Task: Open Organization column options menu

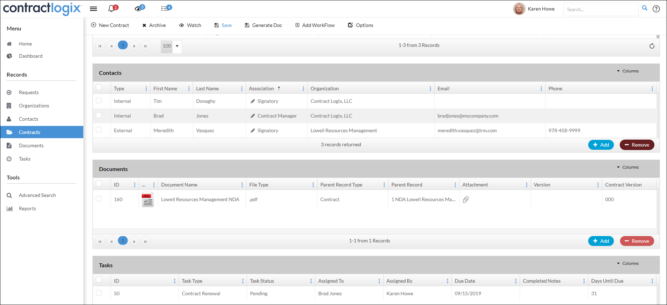Action: (430, 89)
